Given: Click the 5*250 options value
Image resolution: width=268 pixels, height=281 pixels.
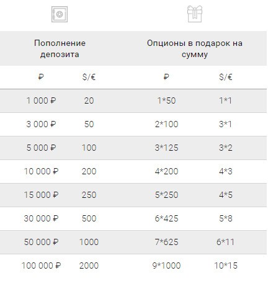Looking at the screenshot, I should tap(166, 195).
